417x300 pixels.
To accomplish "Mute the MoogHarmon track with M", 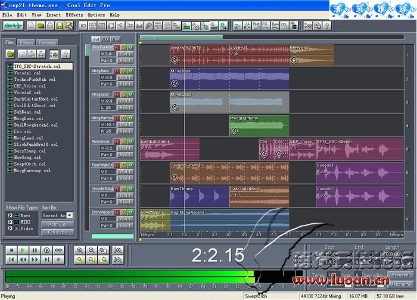I will pos(130,118).
